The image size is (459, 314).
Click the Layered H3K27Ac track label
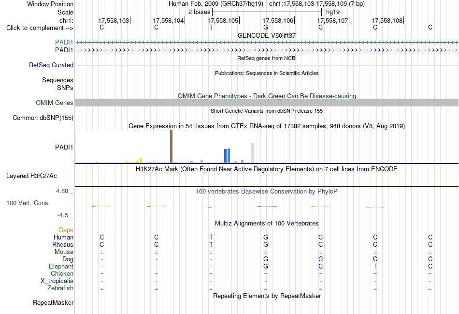click(x=31, y=176)
